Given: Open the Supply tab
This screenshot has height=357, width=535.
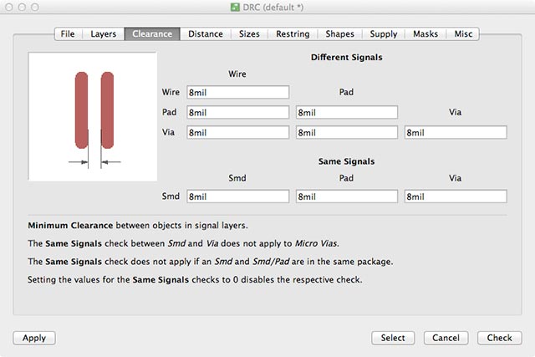Looking at the screenshot, I should (x=384, y=34).
